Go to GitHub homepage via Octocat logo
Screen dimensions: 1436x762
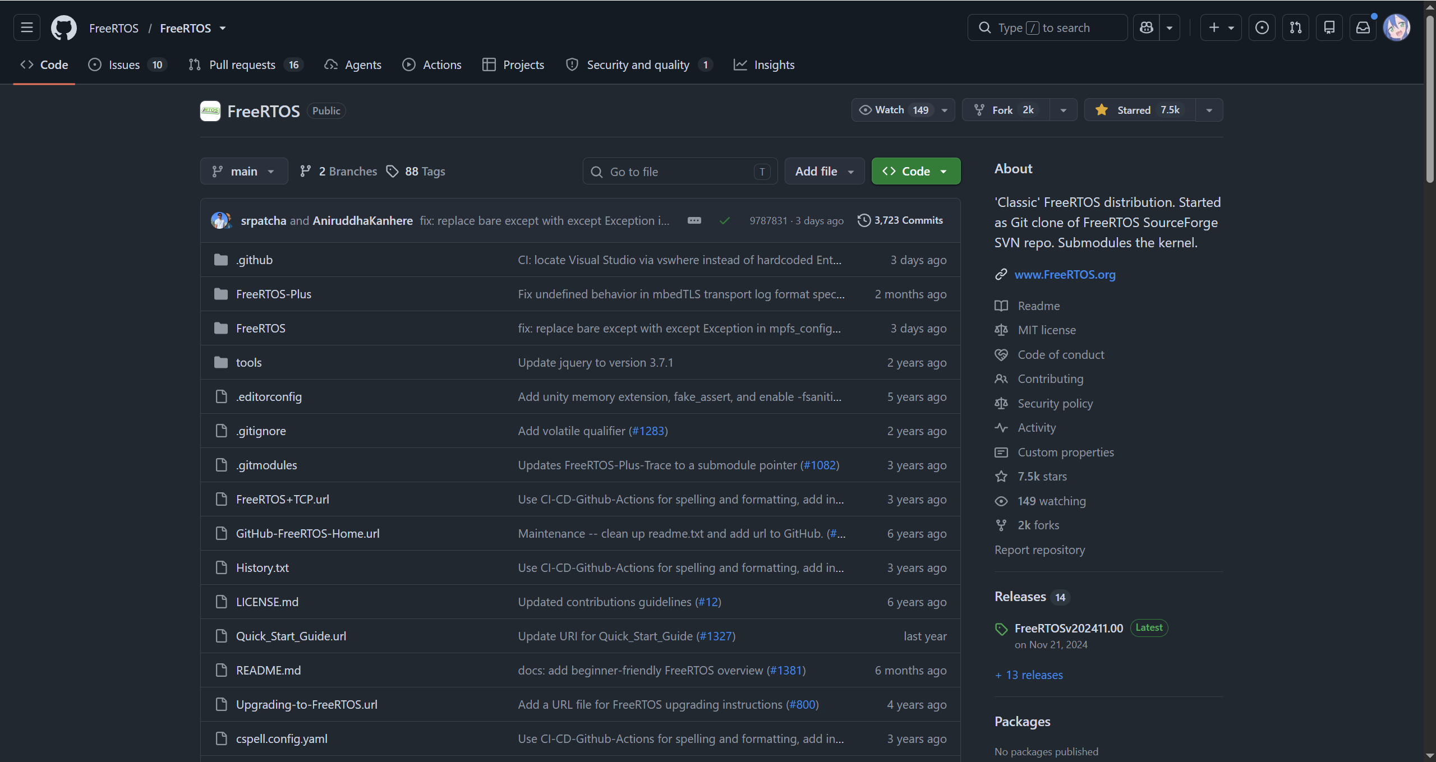pos(64,27)
